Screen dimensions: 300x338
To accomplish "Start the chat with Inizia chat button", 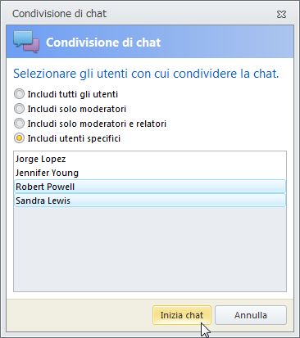I will tap(182, 315).
